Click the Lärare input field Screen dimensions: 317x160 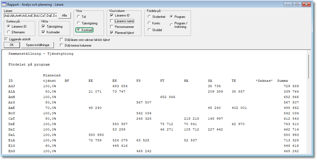click(30, 15)
